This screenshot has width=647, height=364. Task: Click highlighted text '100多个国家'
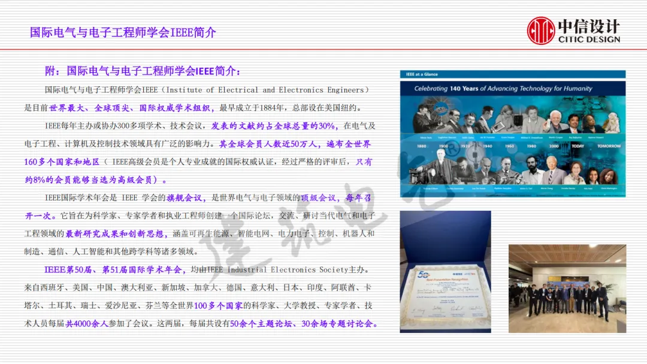pyautogui.click(x=218, y=306)
